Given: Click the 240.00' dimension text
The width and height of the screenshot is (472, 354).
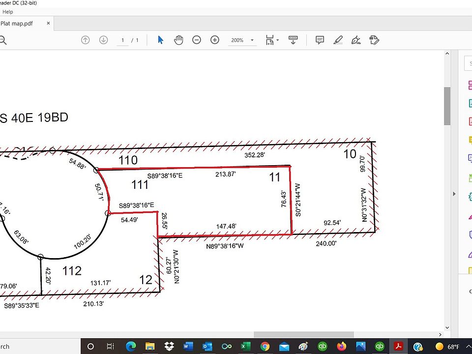Looking at the screenshot, I should pos(326,243).
